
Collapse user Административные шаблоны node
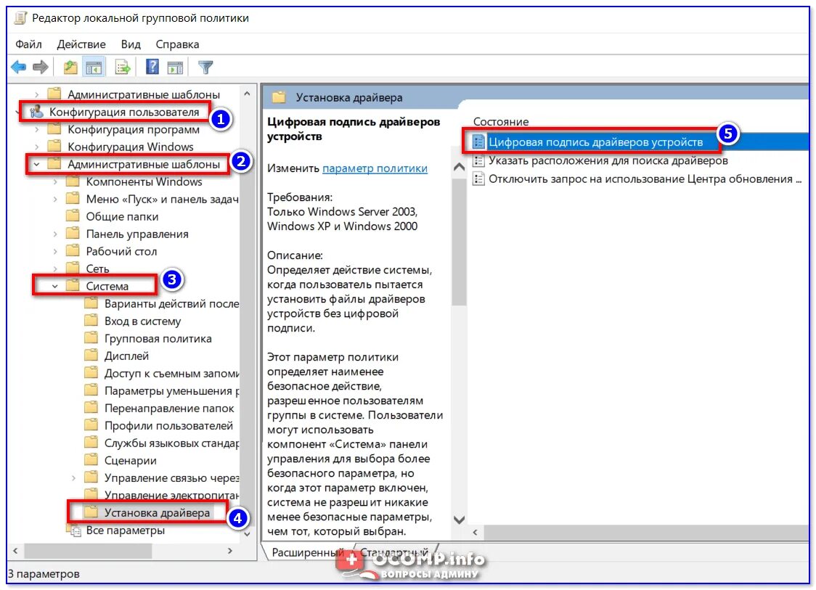tap(36, 165)
